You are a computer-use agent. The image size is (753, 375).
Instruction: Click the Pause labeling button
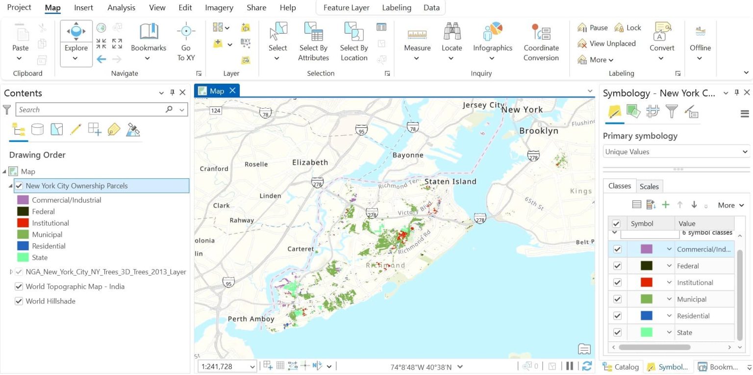(x=593, y=27)
